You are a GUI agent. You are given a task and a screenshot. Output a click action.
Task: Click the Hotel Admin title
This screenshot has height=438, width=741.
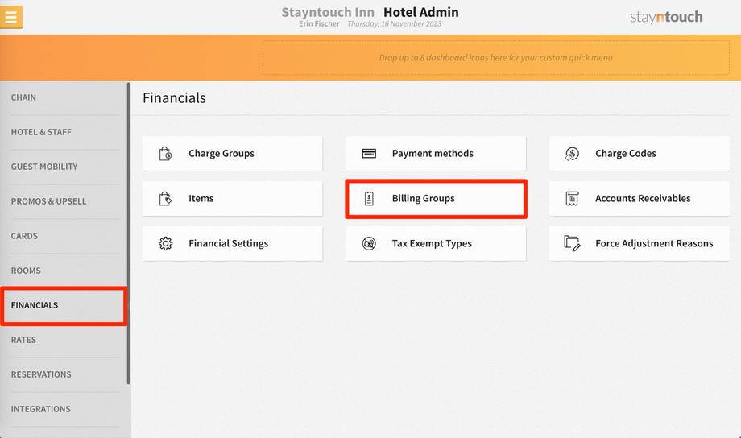(x=421, y=12)
